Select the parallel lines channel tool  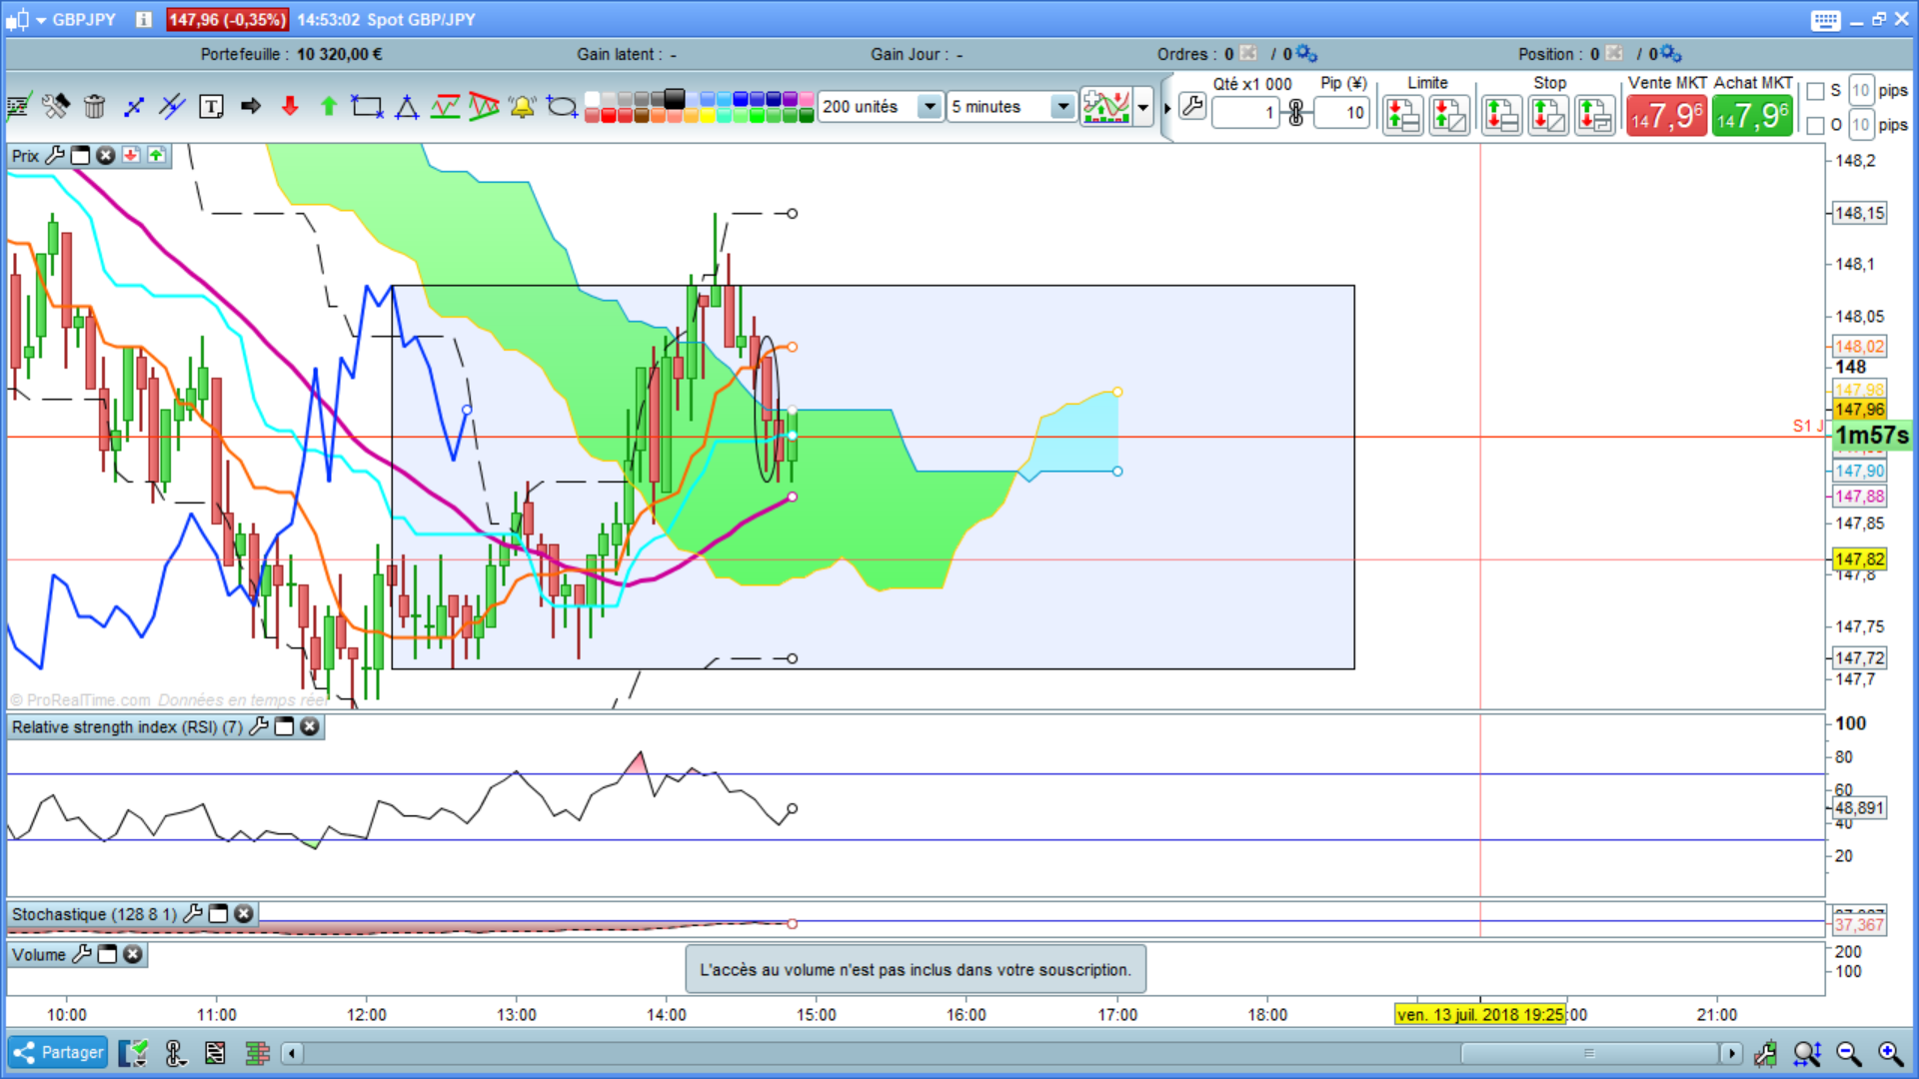172,106
